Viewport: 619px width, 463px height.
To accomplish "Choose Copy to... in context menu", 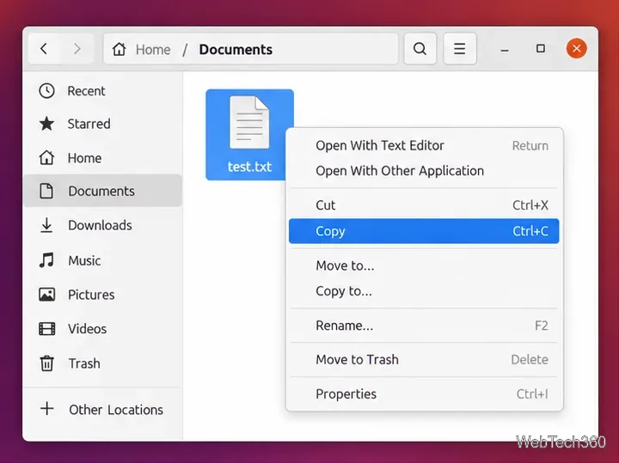I will [x=424, y=291].
